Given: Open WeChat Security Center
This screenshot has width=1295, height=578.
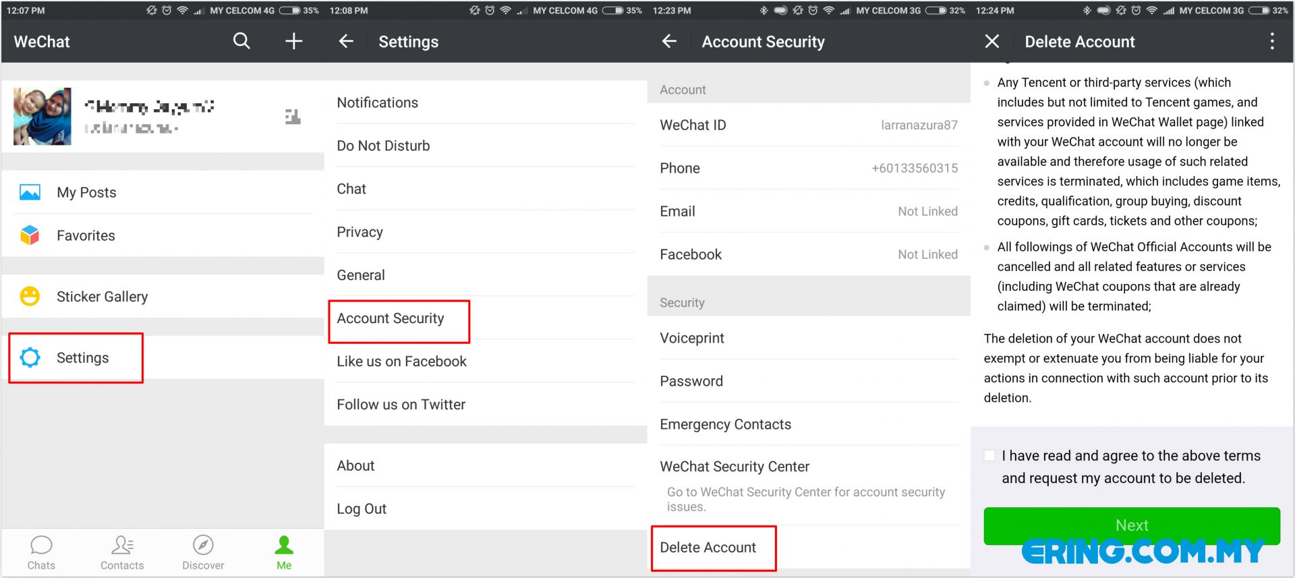Looking at the screenshot, I should point(809,486).
